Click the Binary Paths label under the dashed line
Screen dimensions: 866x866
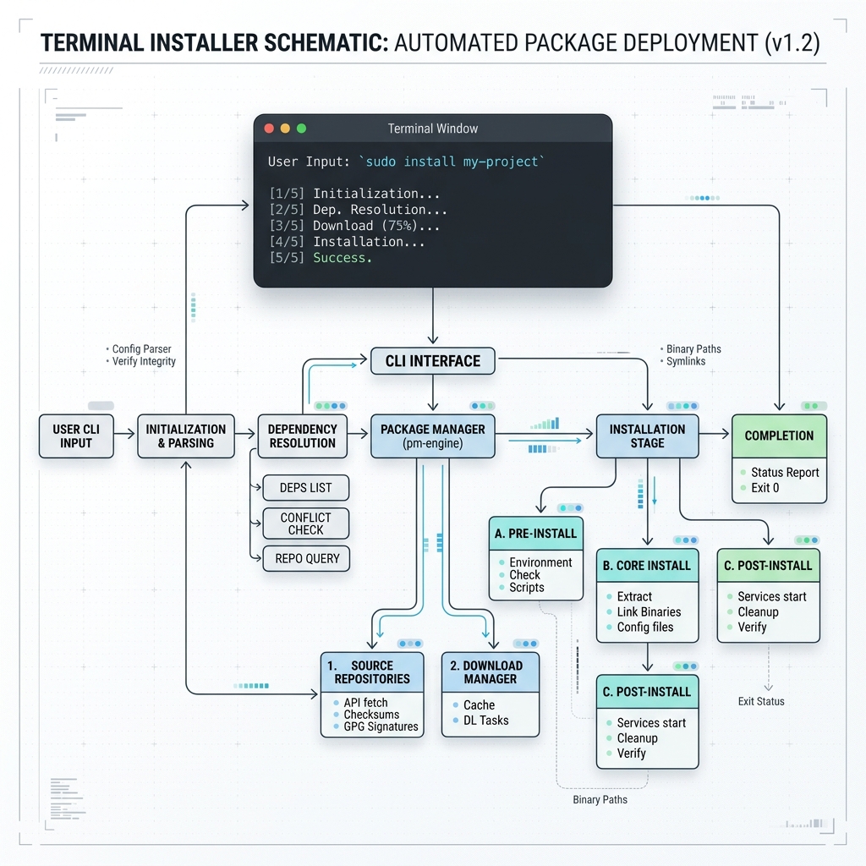click(600, 800)
